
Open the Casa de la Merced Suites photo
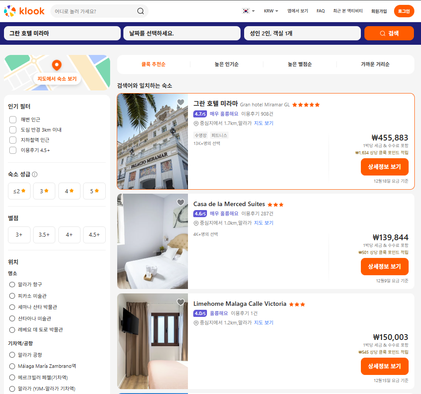pyautogui.click(x=153, y=241)
